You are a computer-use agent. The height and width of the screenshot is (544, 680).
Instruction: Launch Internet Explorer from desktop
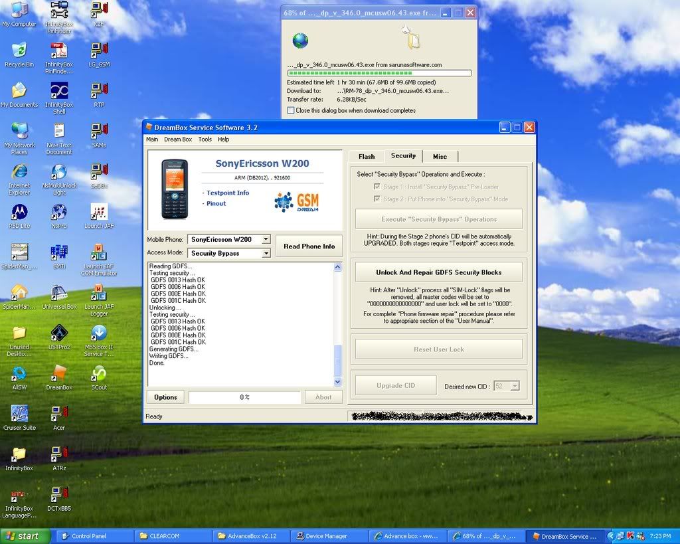(x=19, y=179)
